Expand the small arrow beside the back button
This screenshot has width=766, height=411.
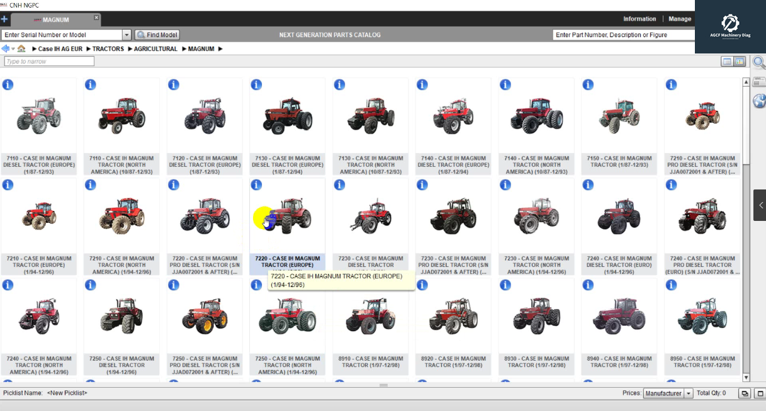point(13,48)
